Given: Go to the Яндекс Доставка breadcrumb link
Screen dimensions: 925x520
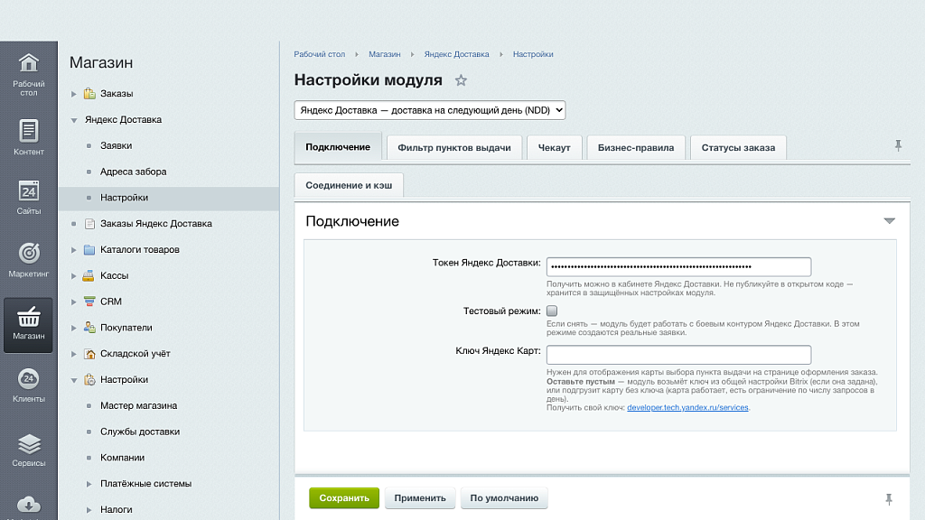Looking at the screenshot, I should coord(456,54).
